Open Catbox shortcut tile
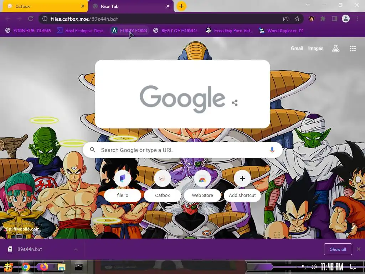 click(163, 186)
